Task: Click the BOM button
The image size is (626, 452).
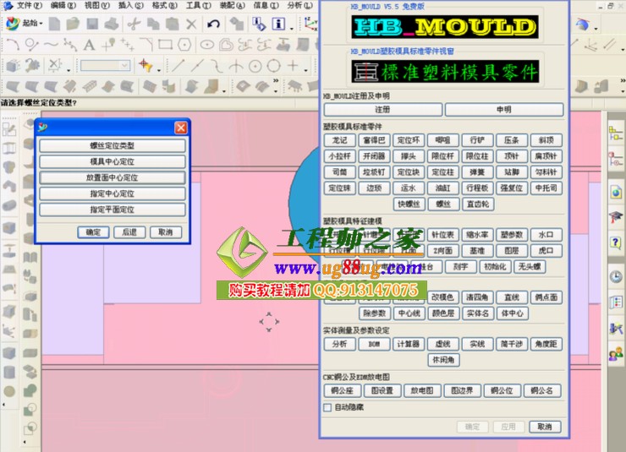Action: (x=374, y=344)
